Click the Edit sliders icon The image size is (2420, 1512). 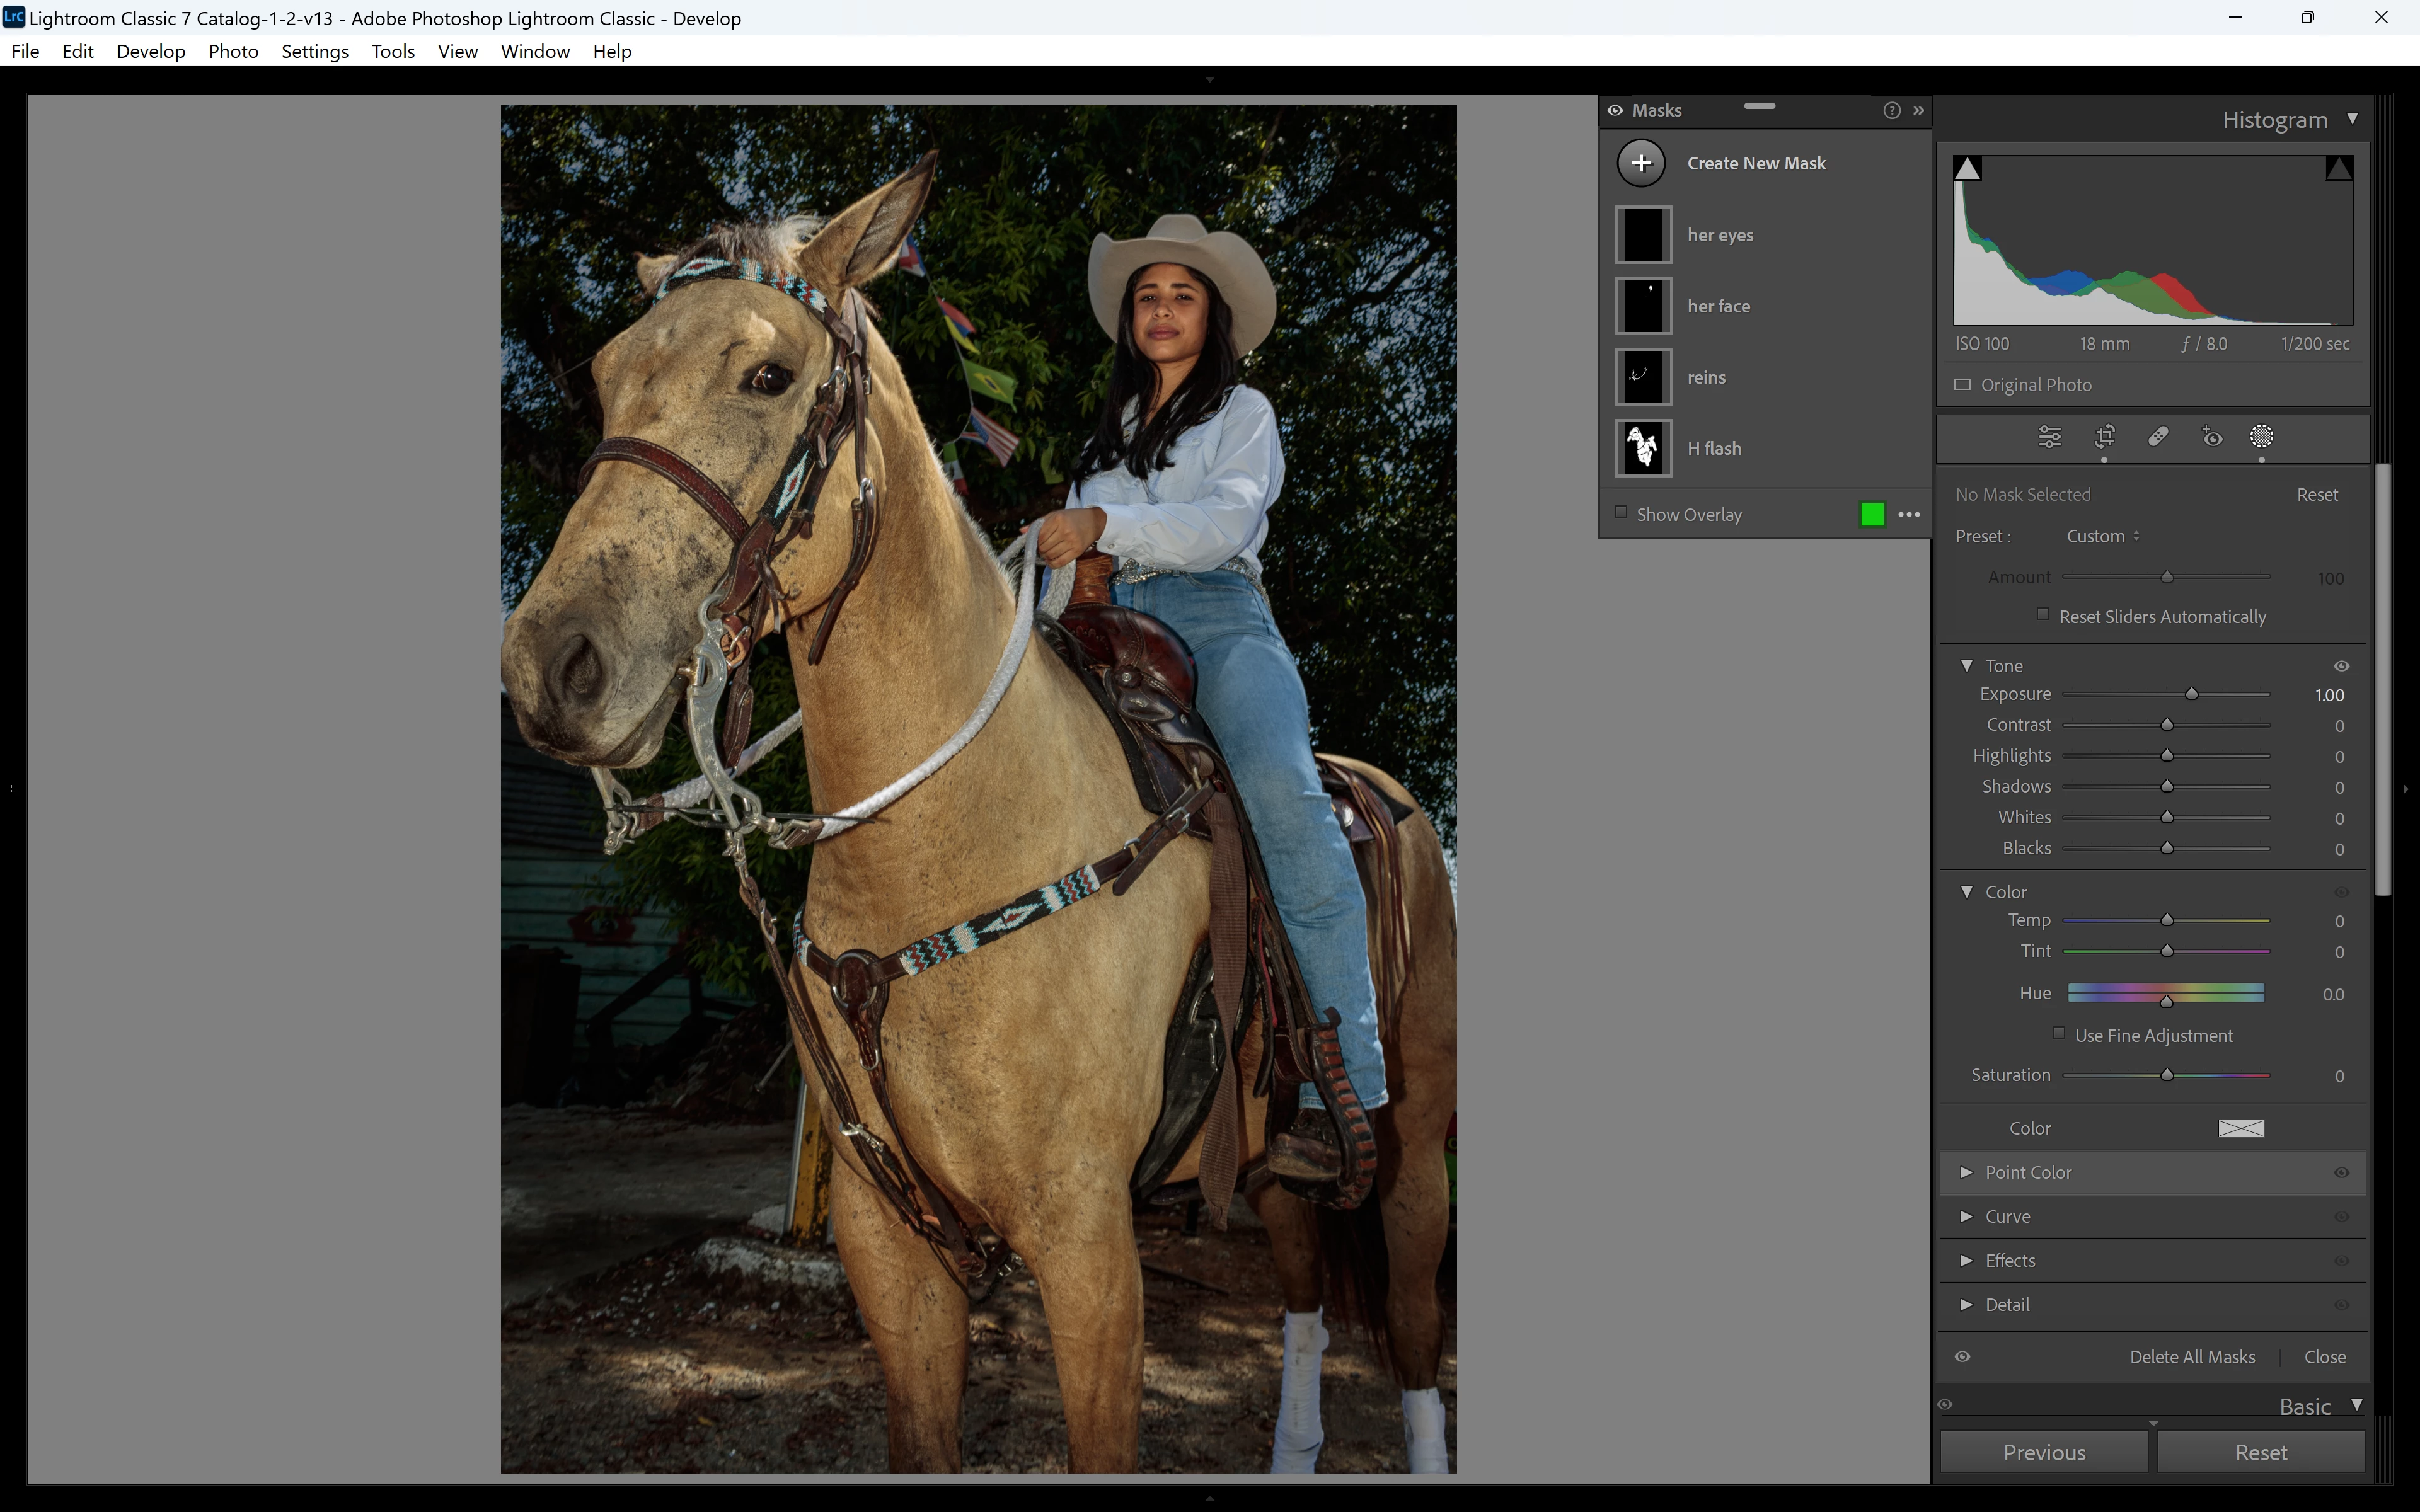click(x=2049, y=437)
